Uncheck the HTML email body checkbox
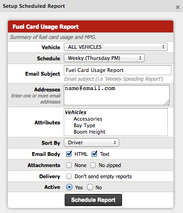 [69, 154]
